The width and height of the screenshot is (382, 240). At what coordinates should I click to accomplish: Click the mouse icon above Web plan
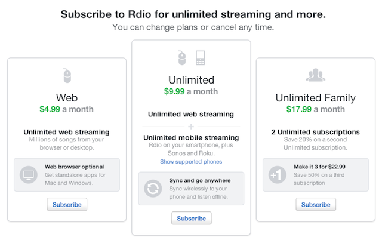[x=67, y=76]
